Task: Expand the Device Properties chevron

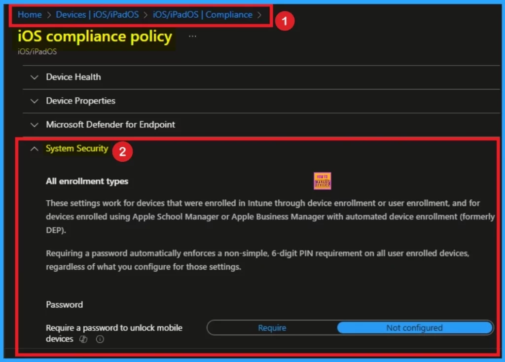Action: click(x=34, y=101)
